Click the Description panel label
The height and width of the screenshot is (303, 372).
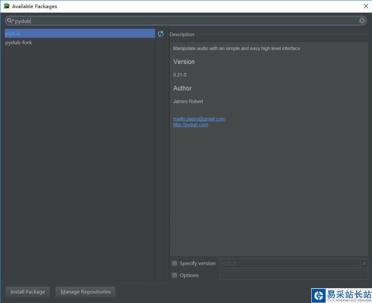pos(182,35)
